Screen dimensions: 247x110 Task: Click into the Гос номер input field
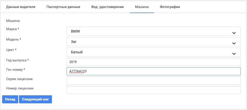pos(153,71)
